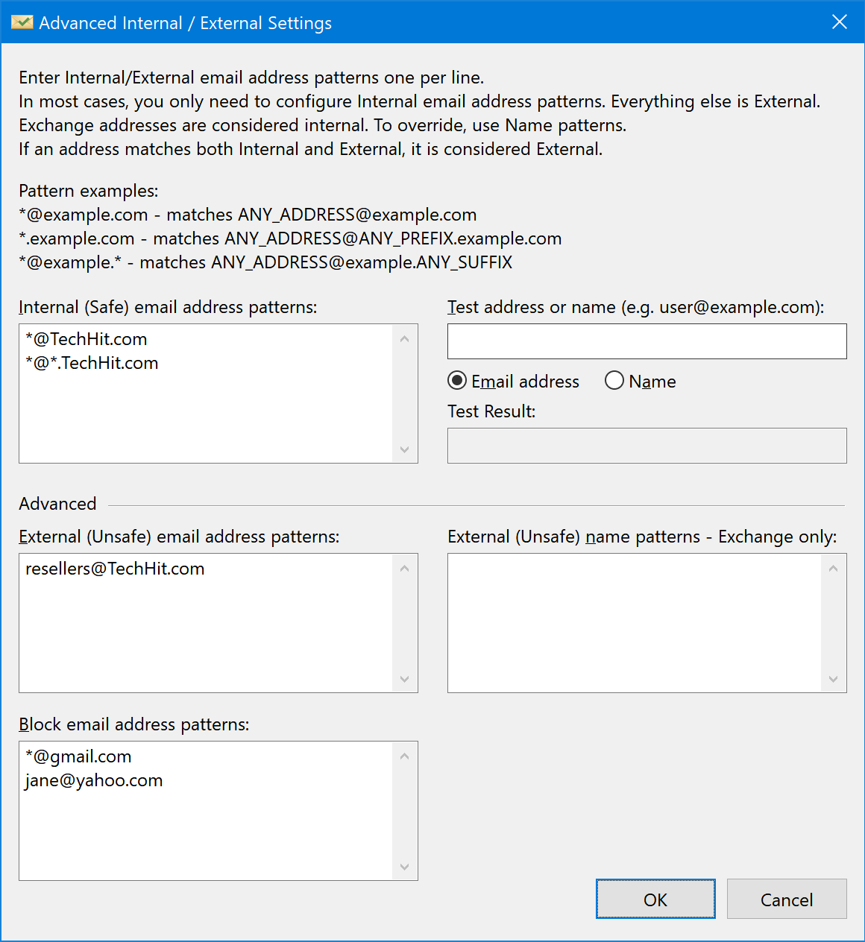Click the Test address or name input field
This screenshot has height=942, width=865.
click(647, 341)
